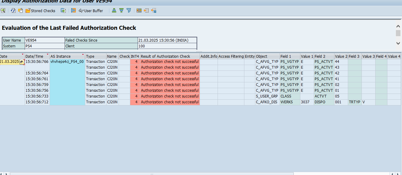Image resolution: width=402 pixels, height=175 pixels.
Task: Click the Refresh icon in toolbar
Action: coord(13,11)
